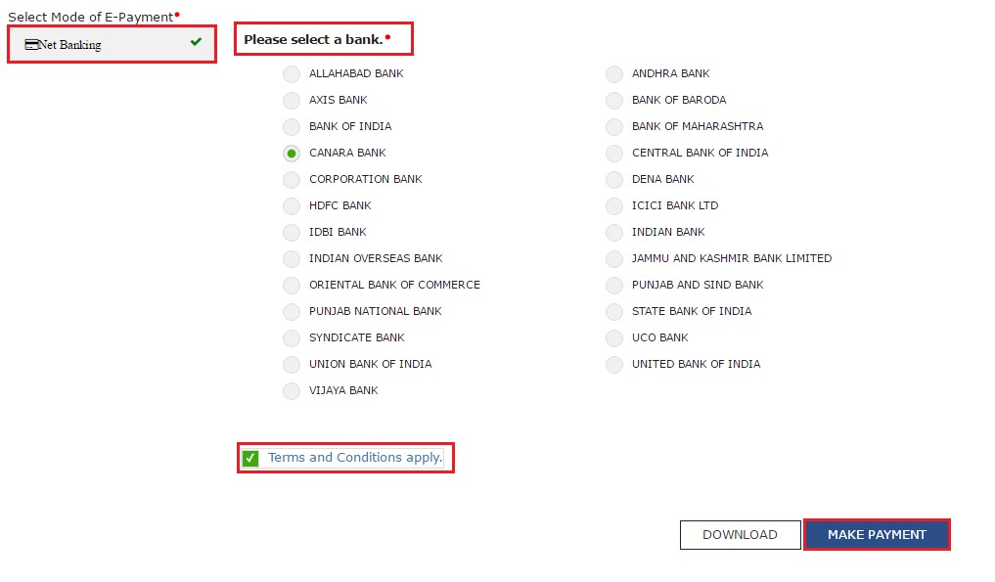
Task: Toggle the Terms and Conditions checkbox
Action: pyautogui.click(x=250, y=458)
